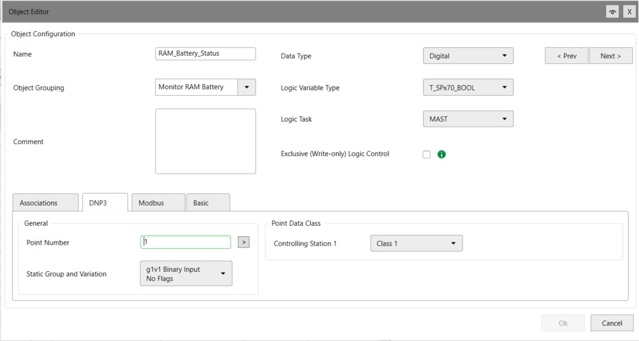Go to next object with Next button
The image size is (639, 341).
pyautogui.click(x=611, y=56)
